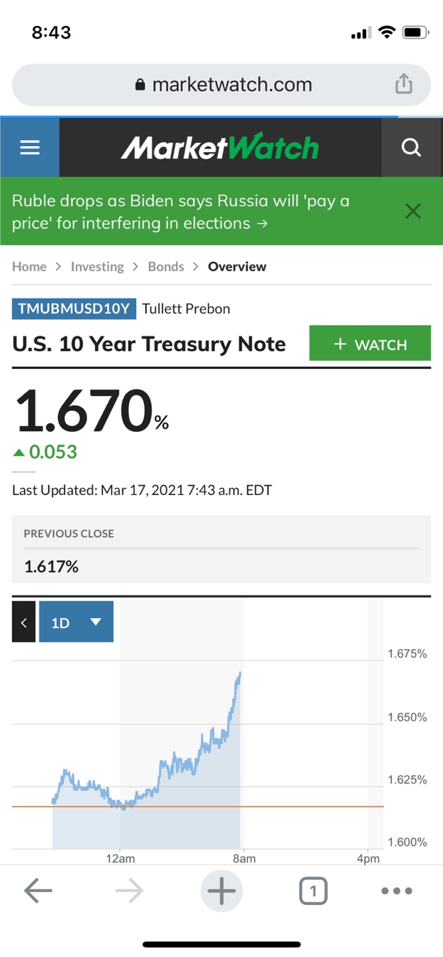This screenshot has width=443, height=957.
Task: Tap the MarketWatch logo
Action: [x=220, y=148]
